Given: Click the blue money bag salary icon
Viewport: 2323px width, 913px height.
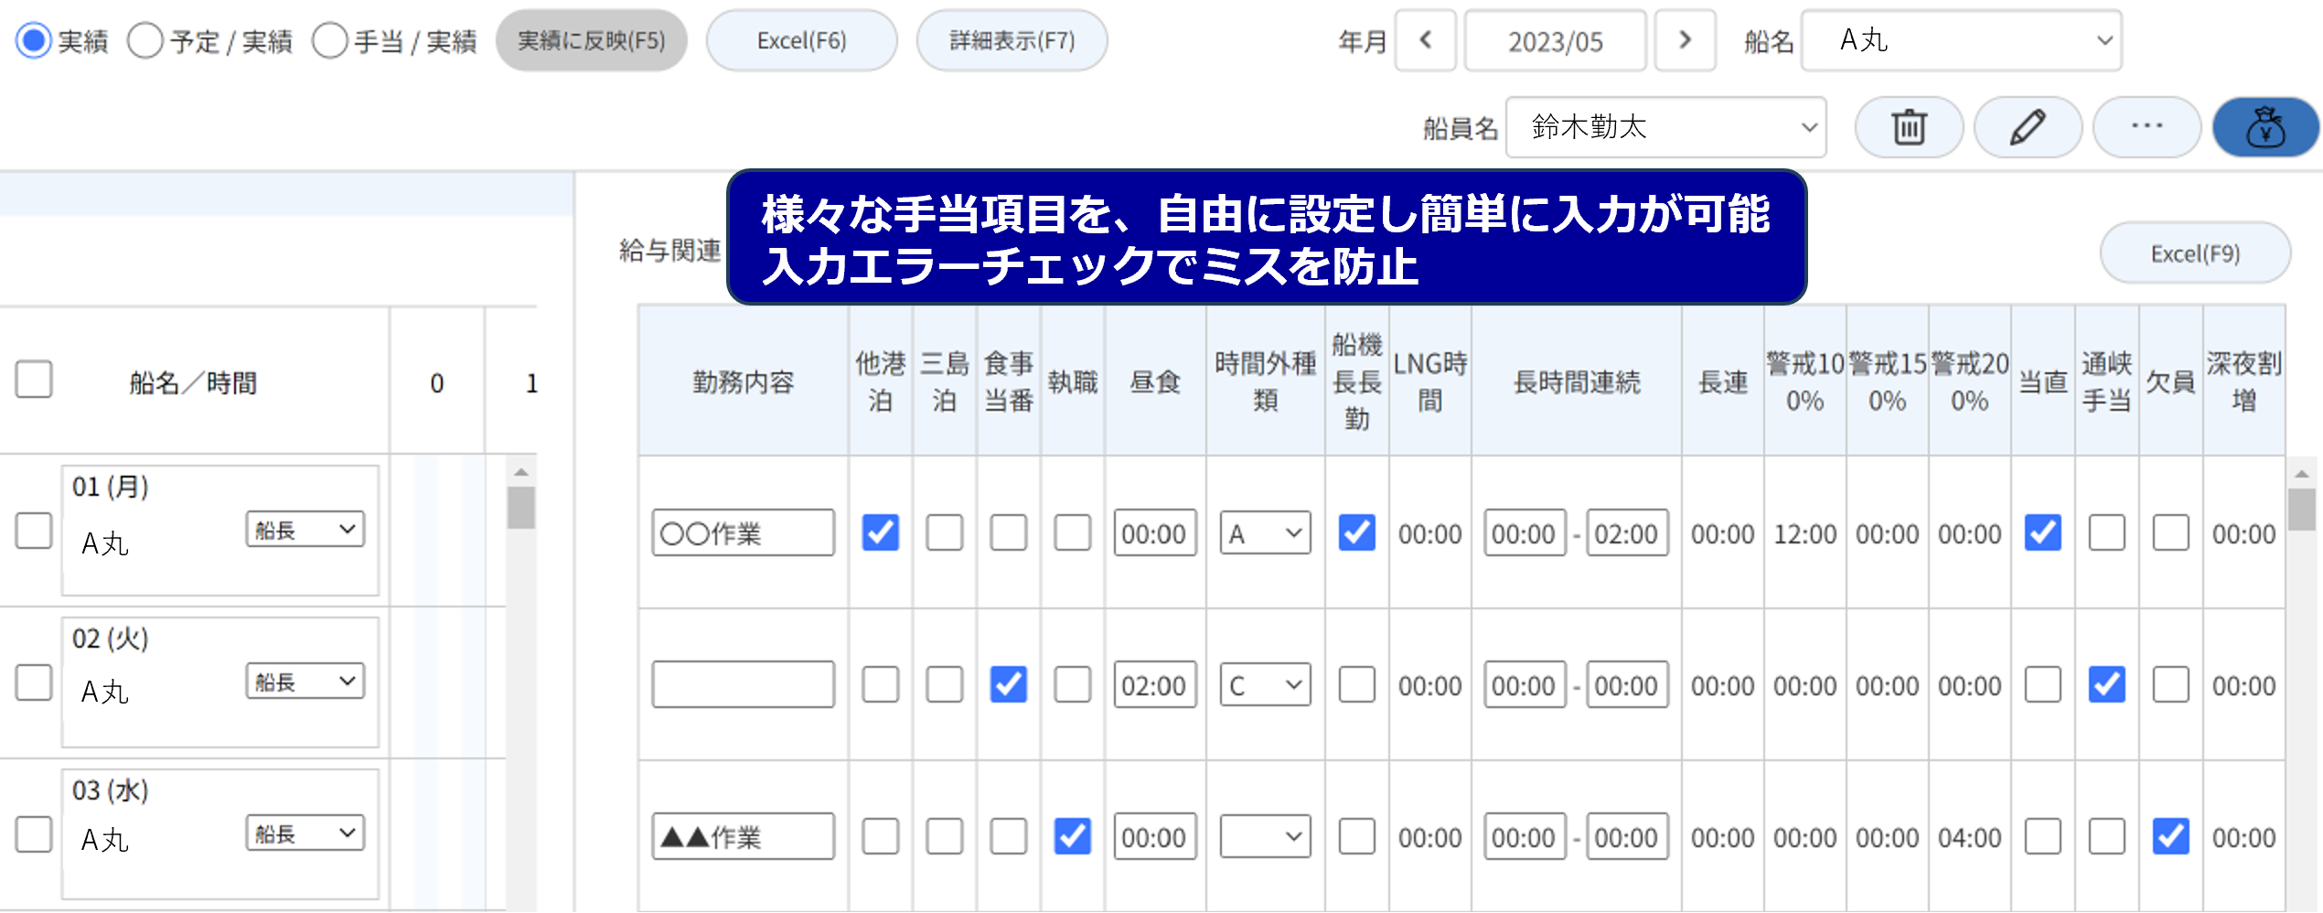Looking at the screenshot, I should click(x=2265, y=128).
